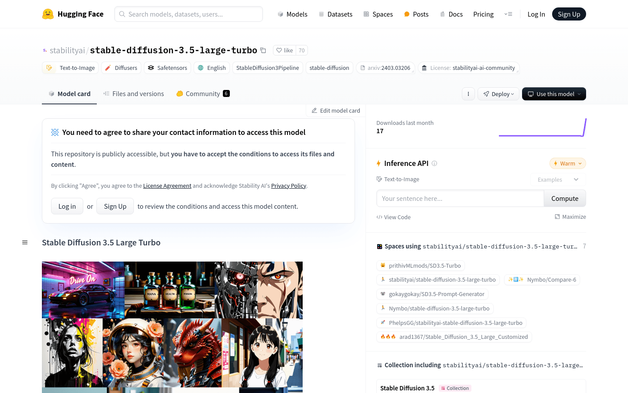Open the three-dot more options button
Viewport: 628px width, 393px height.
(468, 94)
